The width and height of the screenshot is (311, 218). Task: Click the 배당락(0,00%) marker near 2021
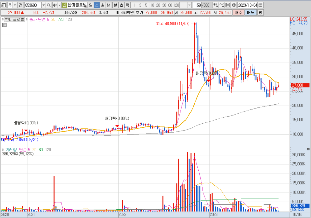[26, 123]
